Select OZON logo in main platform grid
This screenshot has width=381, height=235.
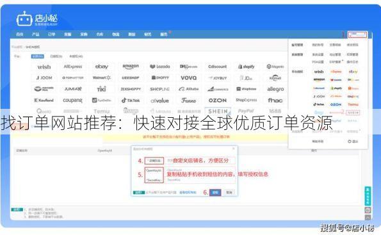click(217, 100)
